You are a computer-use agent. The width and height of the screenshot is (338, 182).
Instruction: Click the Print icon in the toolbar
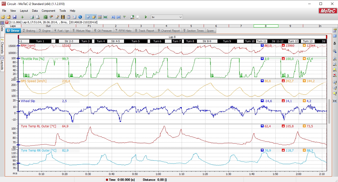coord(32,17)
